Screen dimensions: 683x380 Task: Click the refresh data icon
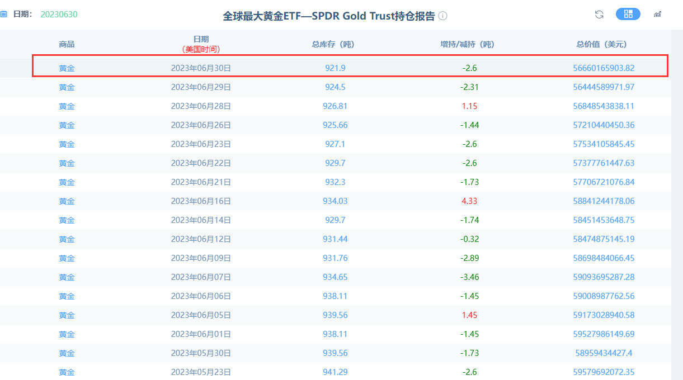599,14
